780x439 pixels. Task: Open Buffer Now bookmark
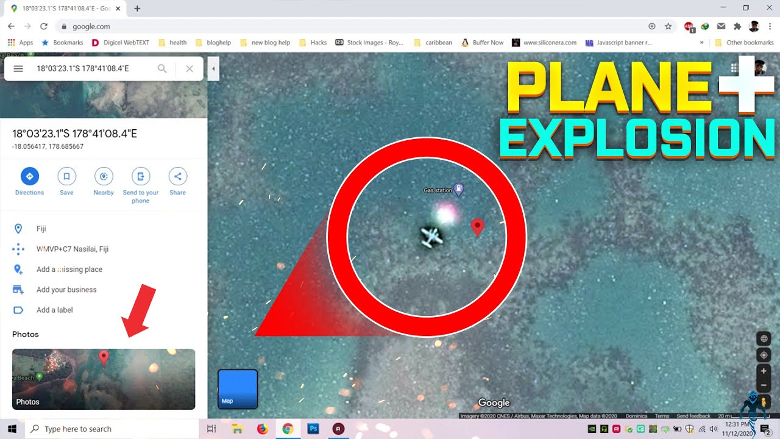[x=483, y=43]
